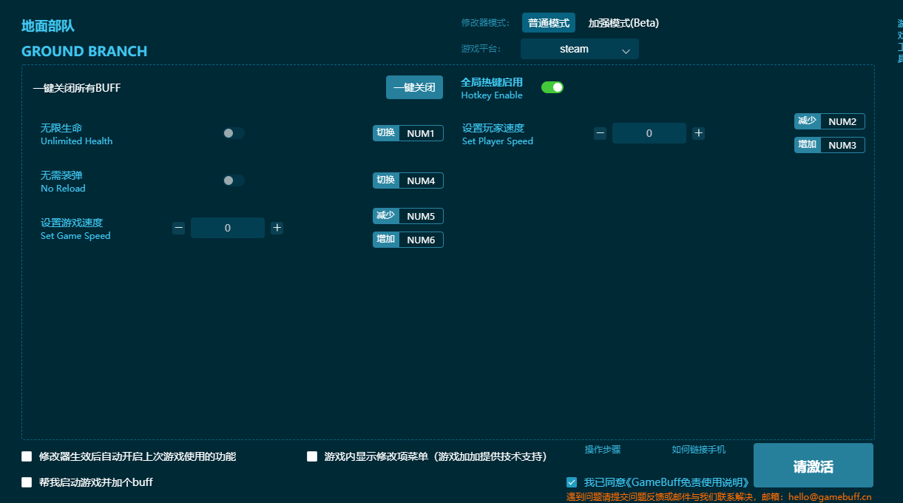
Task: Click the game speed input field showing 0
Action: [227, 227]
